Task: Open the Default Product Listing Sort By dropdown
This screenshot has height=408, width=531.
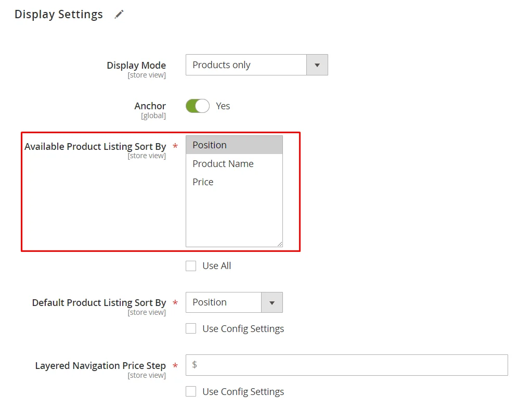Action: point(224,302)
